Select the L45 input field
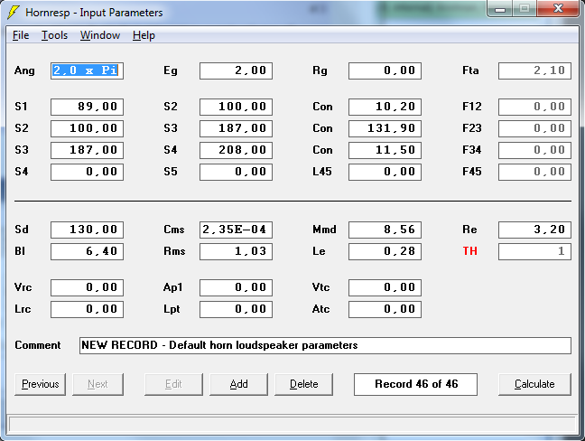585x441 pixels. (x=385, y=172)
